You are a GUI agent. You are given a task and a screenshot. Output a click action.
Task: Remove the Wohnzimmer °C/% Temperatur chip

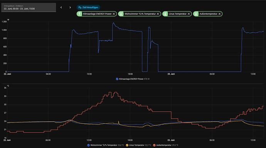(158, 14)
